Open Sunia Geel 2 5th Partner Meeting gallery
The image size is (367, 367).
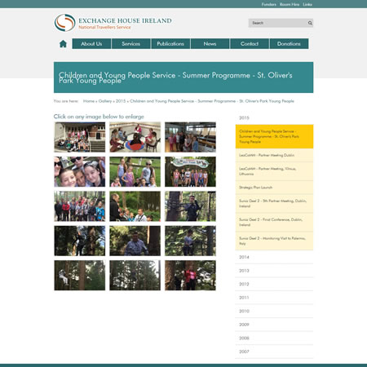click(x=274, y=204)
